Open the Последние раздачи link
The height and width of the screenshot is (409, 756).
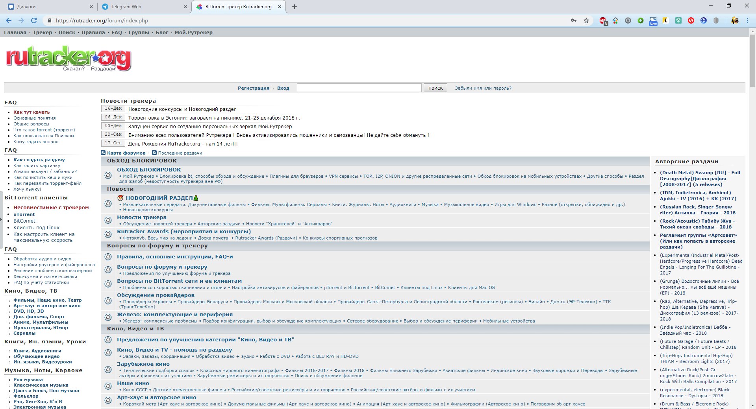[180, 153]
